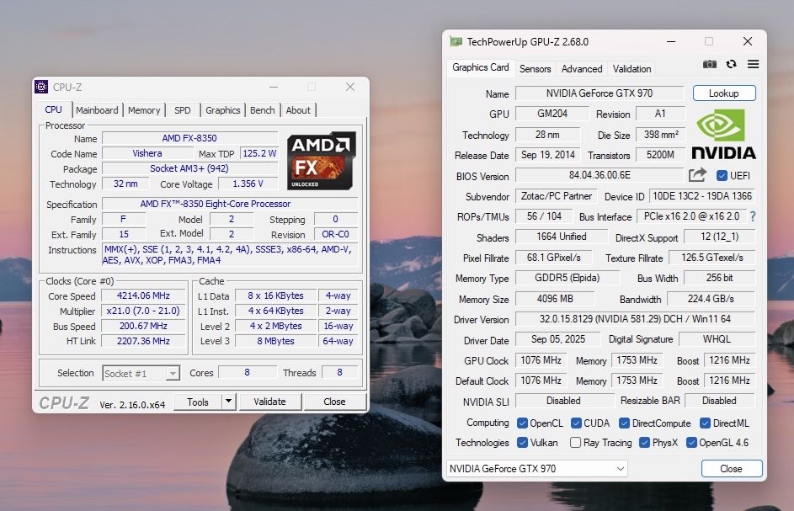Screen dimensions: 794x511
Task: Switch to the Sensors tab in GPU-Z
Action: (x=536, y=69)
